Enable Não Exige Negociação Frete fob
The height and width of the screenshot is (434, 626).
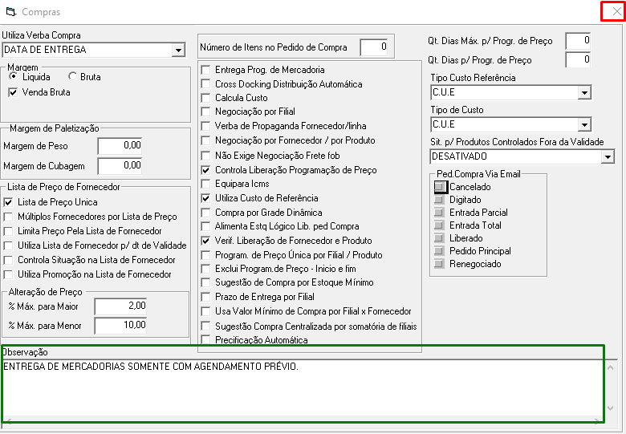click(x=206, y=156)
